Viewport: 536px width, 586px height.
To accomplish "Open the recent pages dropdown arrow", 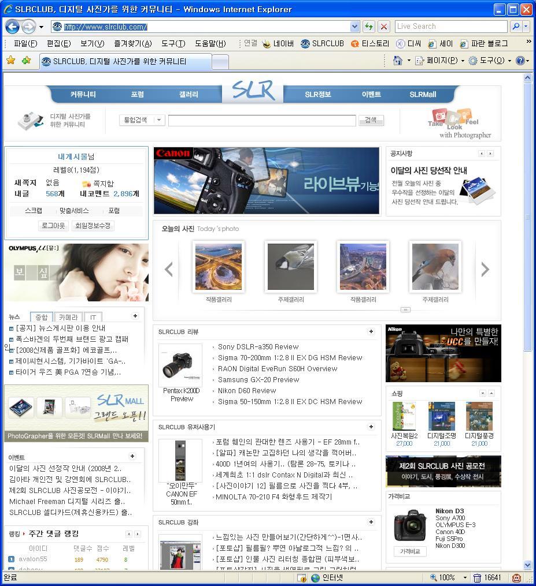I will pyautogui.click(x=41, y=27).
